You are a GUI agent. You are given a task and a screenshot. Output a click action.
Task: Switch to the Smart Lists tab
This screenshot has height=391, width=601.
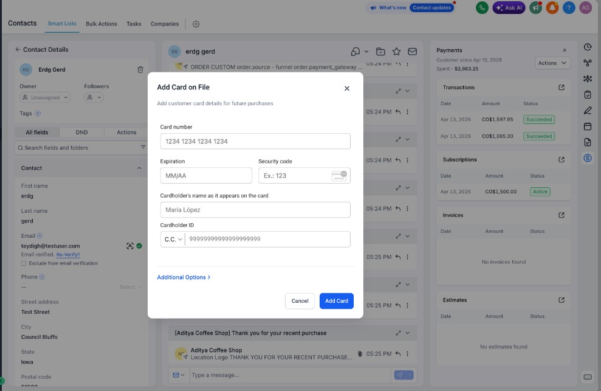(62, 24)
